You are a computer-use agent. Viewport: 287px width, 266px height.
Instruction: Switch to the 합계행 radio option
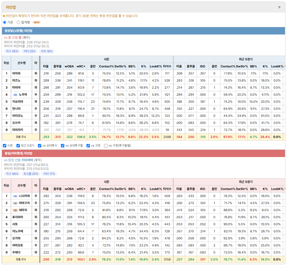18,22
